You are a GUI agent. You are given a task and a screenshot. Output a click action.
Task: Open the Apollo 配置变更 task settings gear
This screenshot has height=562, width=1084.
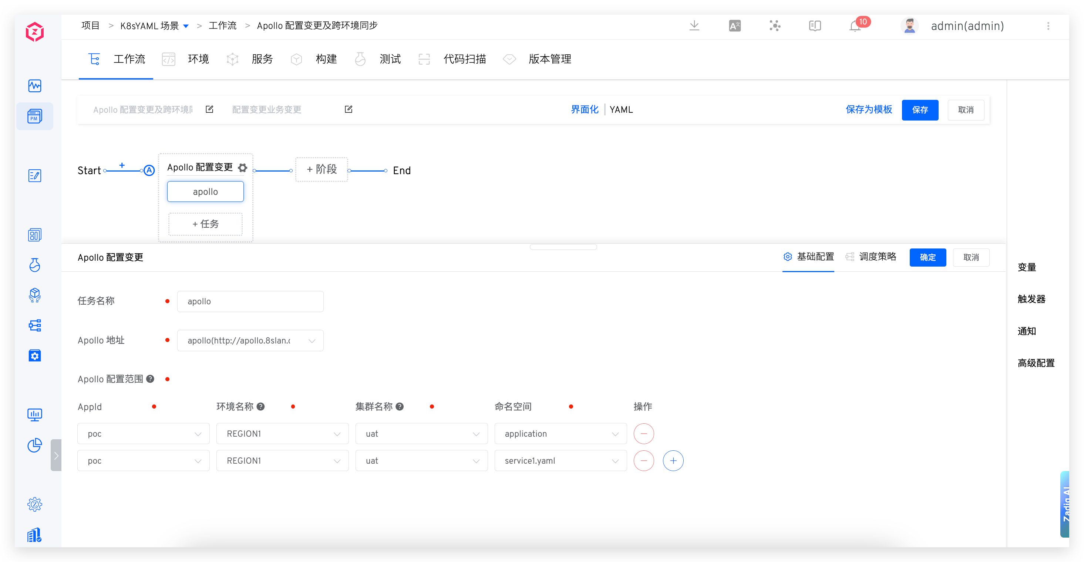coord(242,167)
